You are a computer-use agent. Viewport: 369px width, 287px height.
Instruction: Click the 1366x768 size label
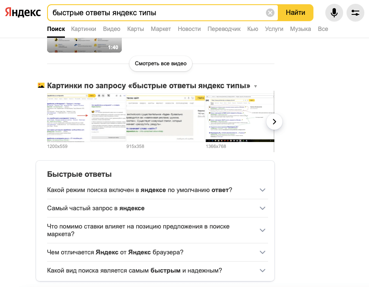click(216, 146)
